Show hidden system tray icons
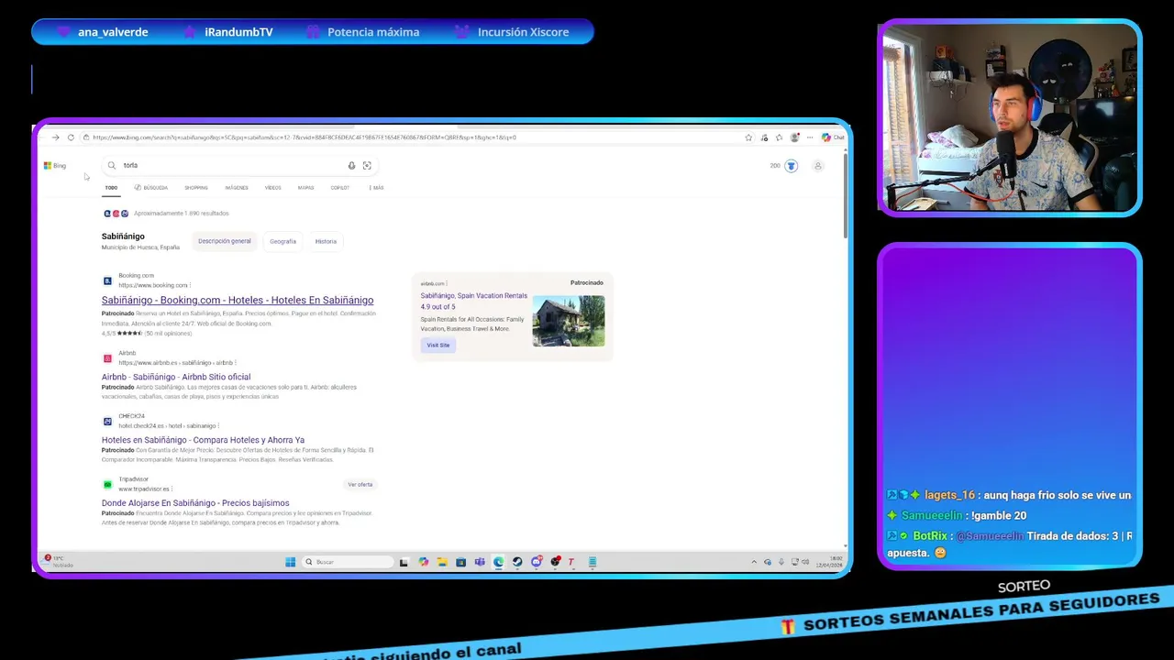 [x=754, y=562]
